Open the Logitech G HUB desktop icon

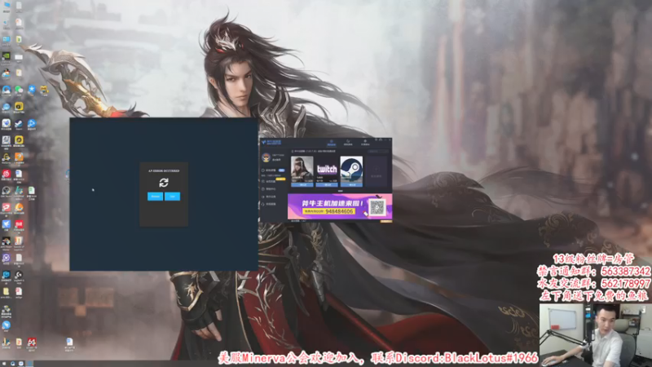click(19, 274)
